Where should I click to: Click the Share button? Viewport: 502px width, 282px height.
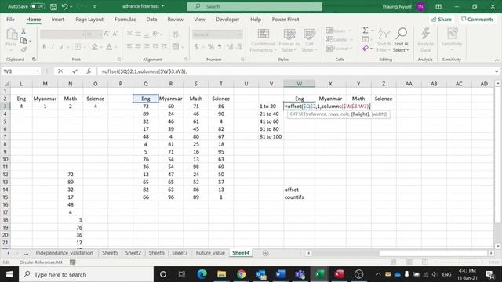(442, 20)
